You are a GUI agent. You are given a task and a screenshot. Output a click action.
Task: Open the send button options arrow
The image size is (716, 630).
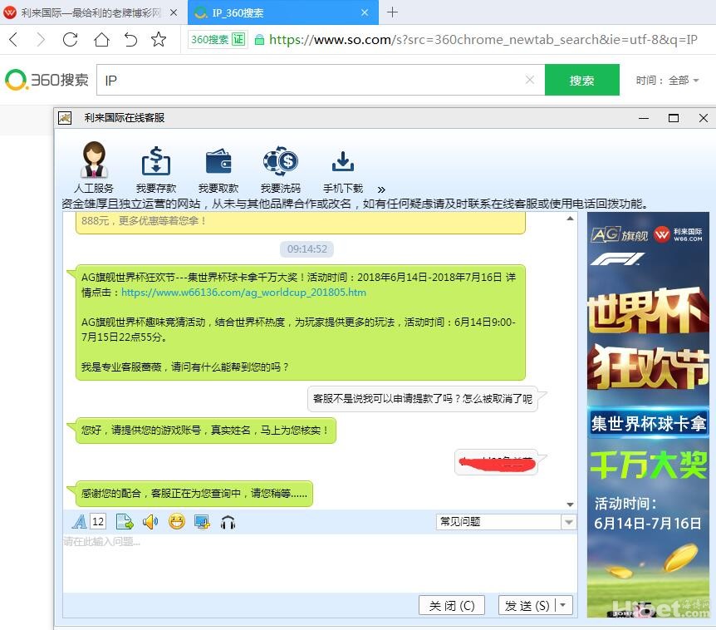pyautogui.click(x=564, y=606)
